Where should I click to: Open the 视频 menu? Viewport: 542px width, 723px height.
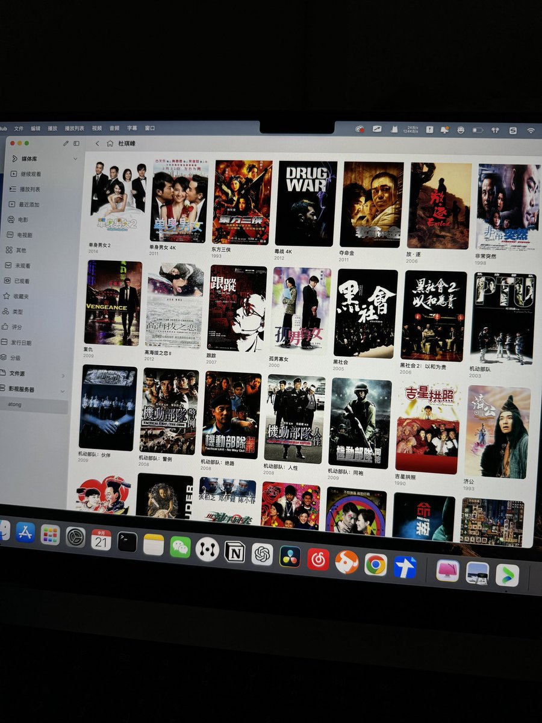tap(97, 128)
